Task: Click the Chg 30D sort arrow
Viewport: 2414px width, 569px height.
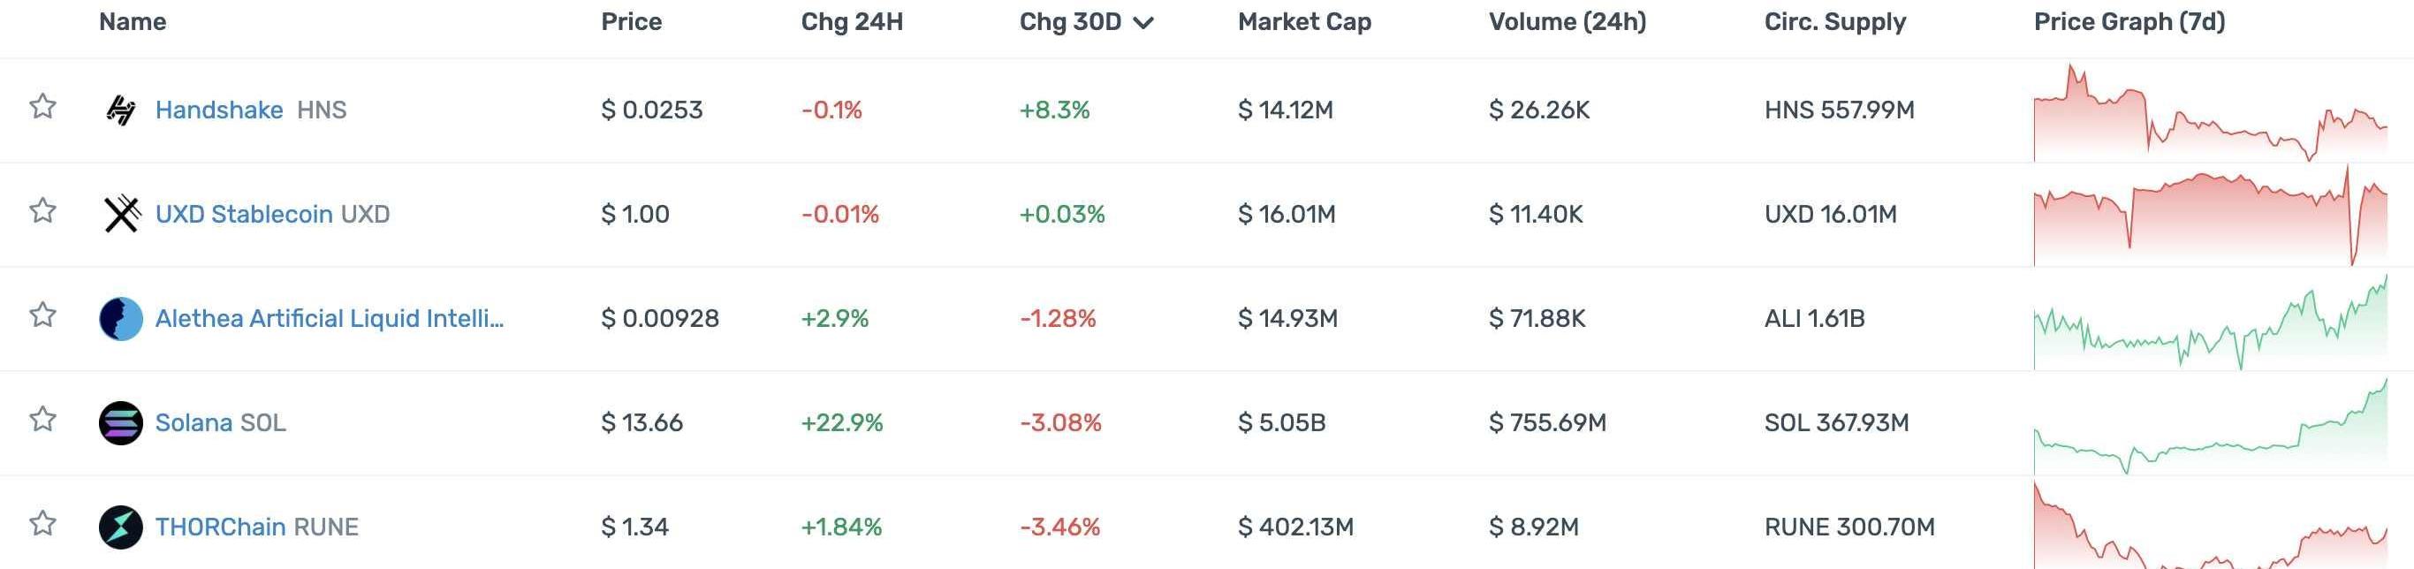Action: [1142, 24]
